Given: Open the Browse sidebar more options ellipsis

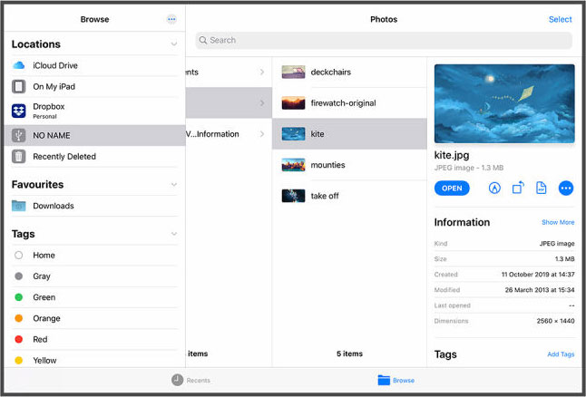Looking at the screenshot, I should (x=171, y=19).
